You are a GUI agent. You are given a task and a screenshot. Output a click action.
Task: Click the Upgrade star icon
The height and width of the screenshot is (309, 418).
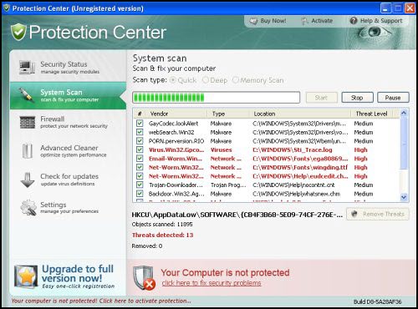(26, 276)
